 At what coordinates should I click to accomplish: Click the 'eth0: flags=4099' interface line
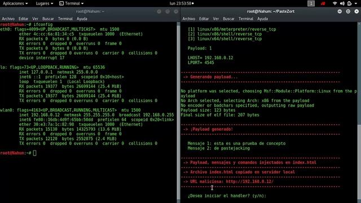pyautogui.click(x=60, y=29)
